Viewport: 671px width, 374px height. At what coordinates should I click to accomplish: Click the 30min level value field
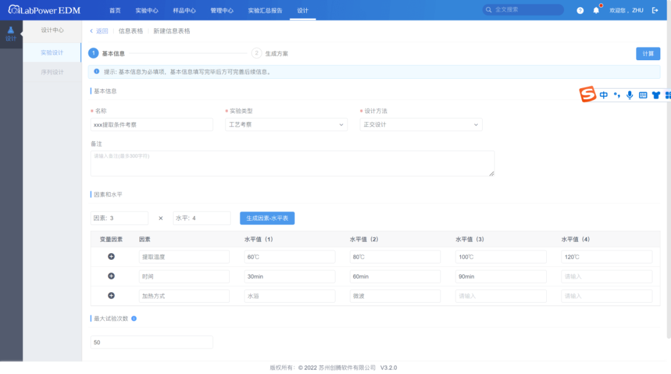(x=290, y=277)
